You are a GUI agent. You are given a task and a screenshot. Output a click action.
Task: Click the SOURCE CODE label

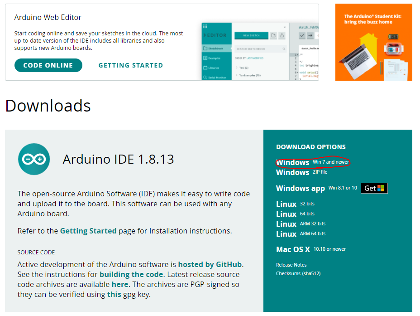36,253
